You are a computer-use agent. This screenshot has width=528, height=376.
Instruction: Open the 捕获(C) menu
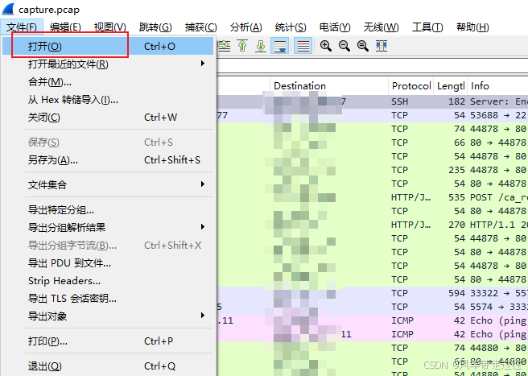tap(200, 27)
